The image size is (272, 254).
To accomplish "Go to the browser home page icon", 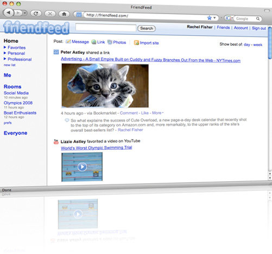I will tap(64, 14).
